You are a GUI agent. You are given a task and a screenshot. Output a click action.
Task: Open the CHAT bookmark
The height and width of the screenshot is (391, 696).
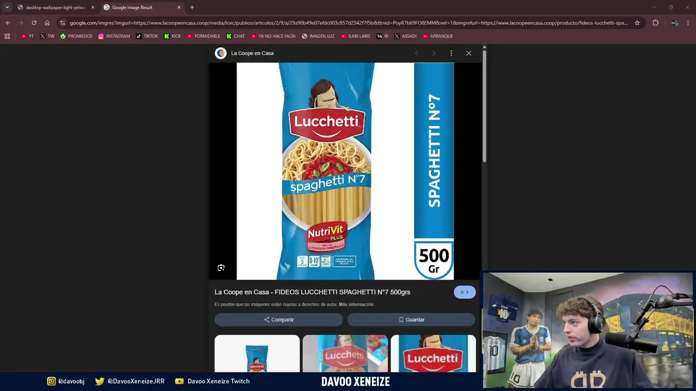coord(236,36)
